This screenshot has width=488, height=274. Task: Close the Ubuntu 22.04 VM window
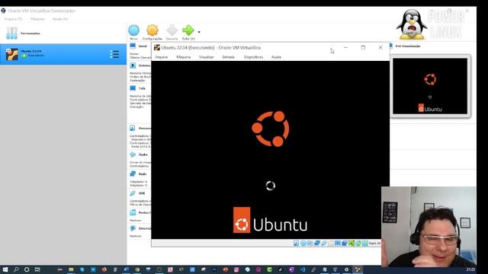pyautogui.click(x=380, y=47)
